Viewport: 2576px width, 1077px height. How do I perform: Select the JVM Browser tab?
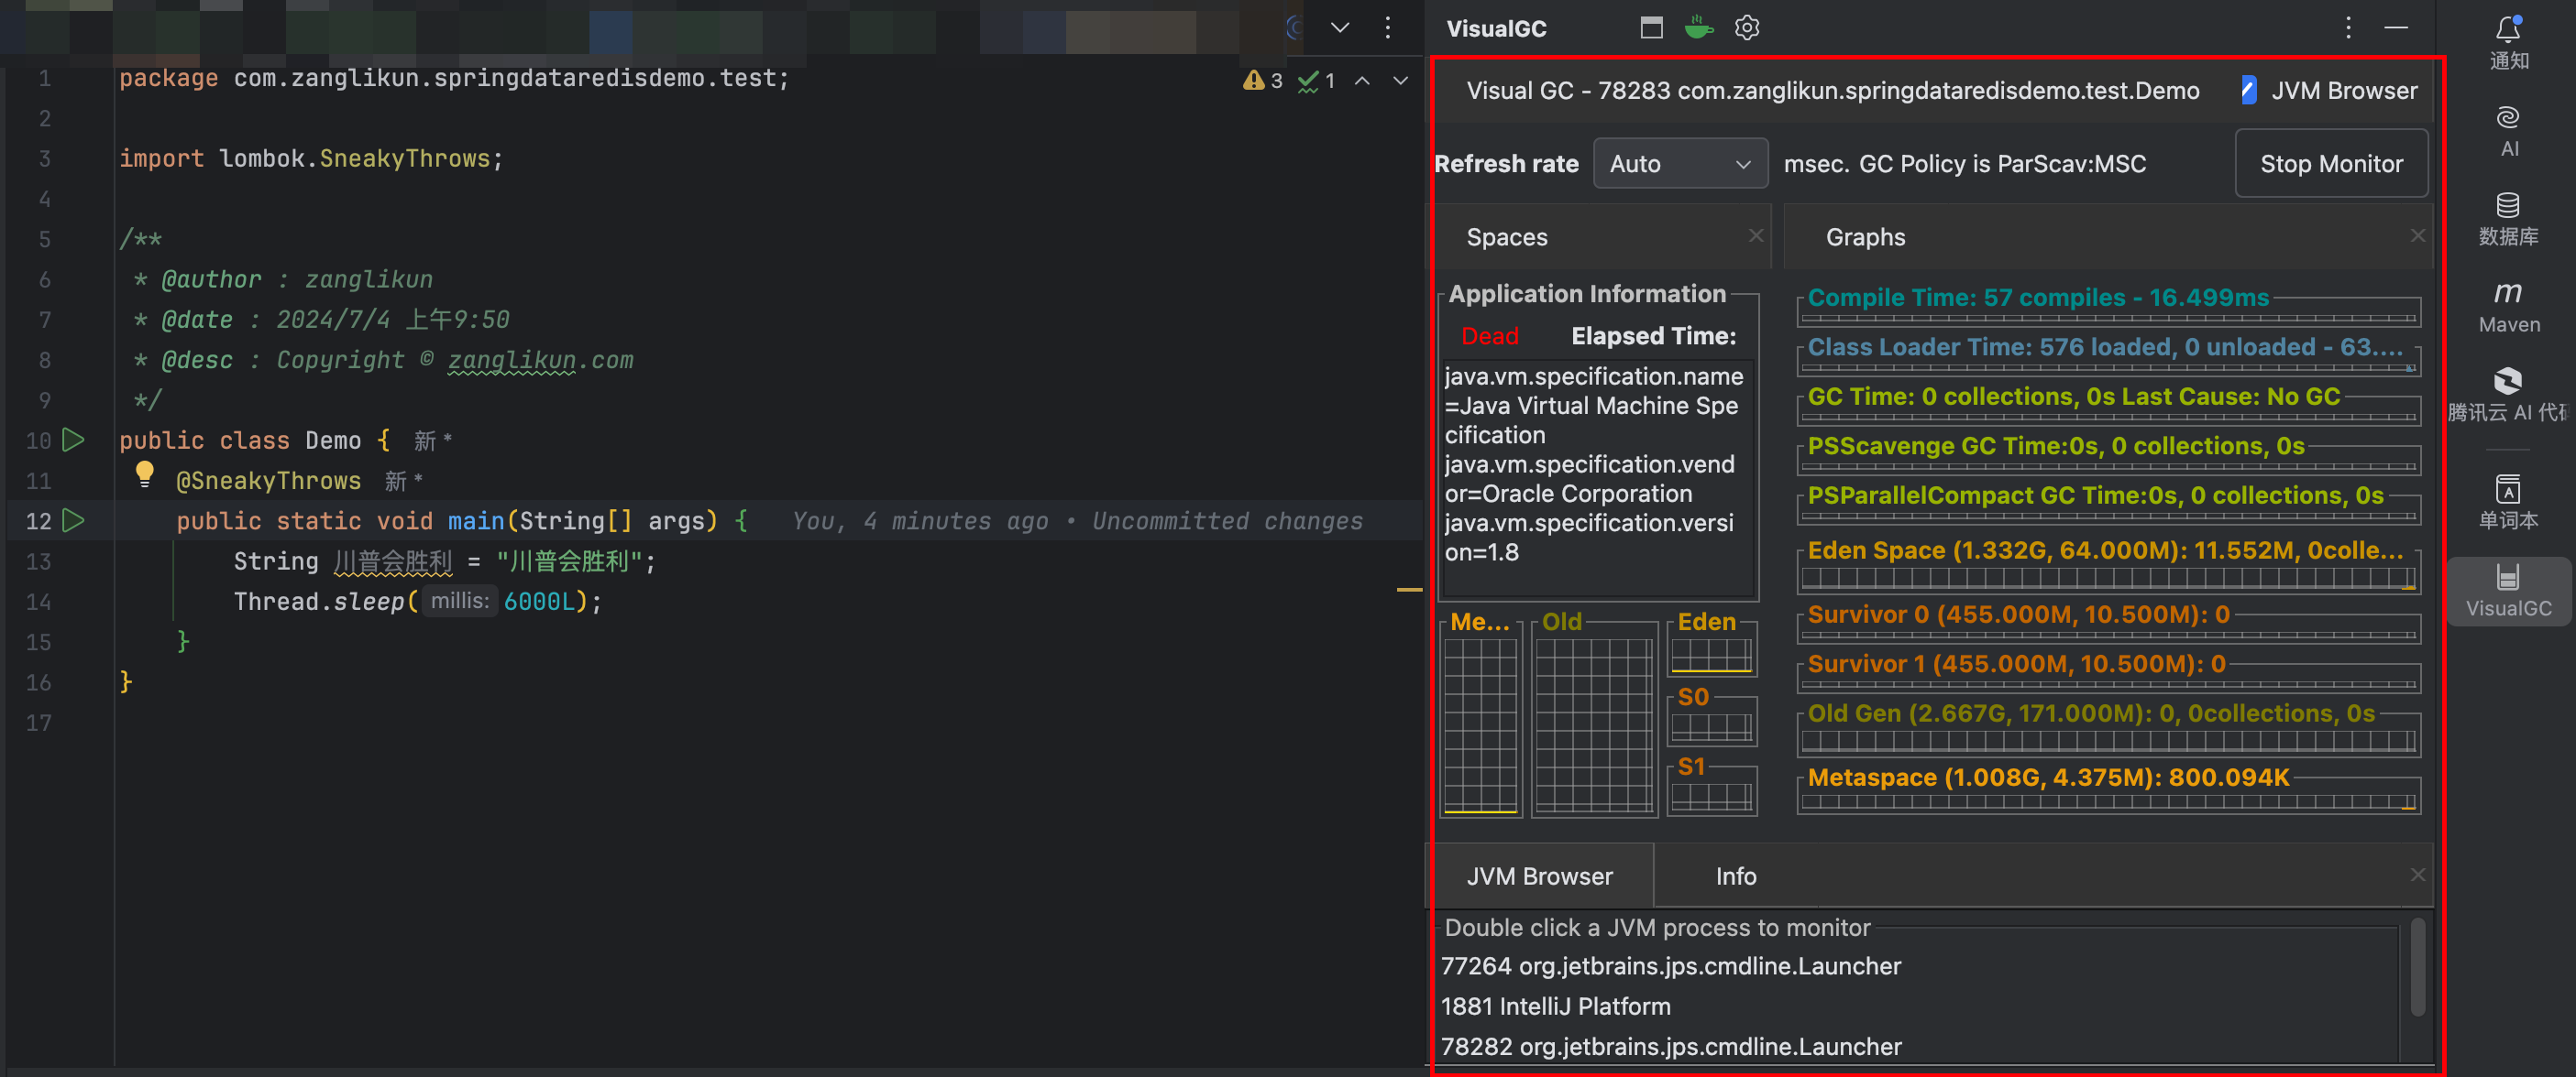1539,876
